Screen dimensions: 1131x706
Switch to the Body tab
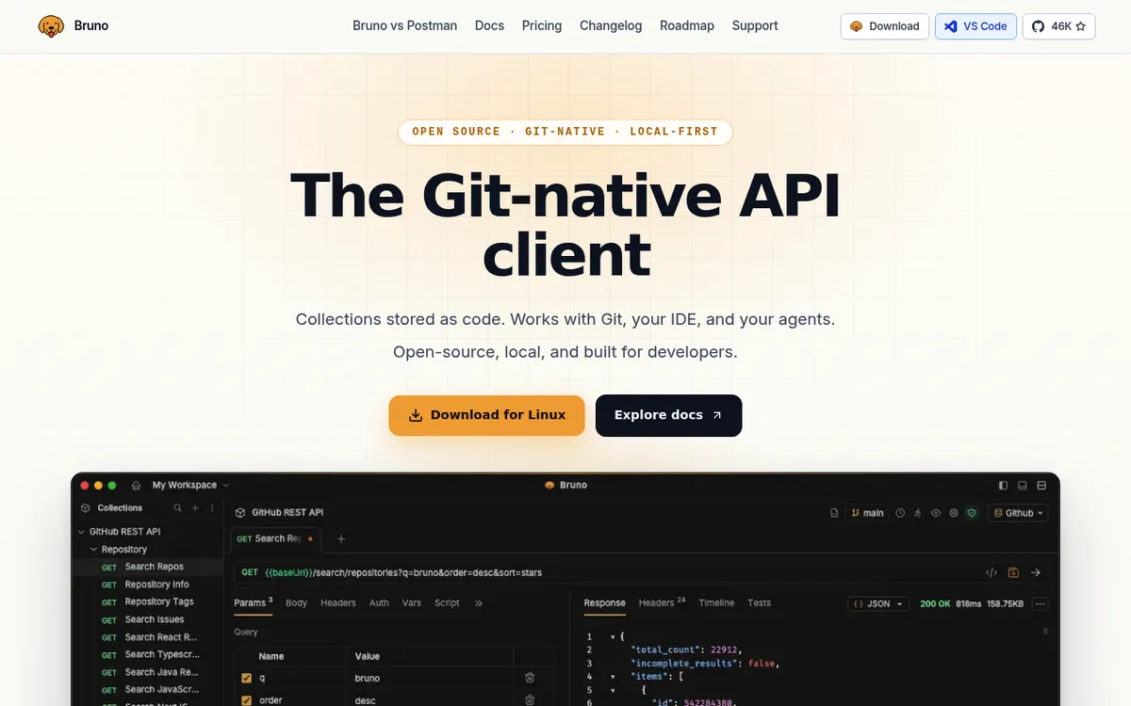[x=297, y=603]
